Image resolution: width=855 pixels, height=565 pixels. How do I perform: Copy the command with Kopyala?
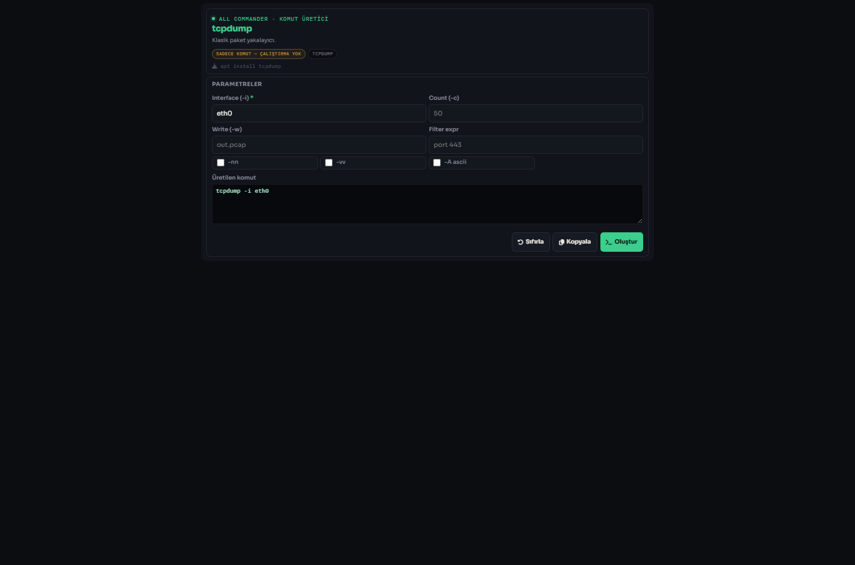coord(575,242)
